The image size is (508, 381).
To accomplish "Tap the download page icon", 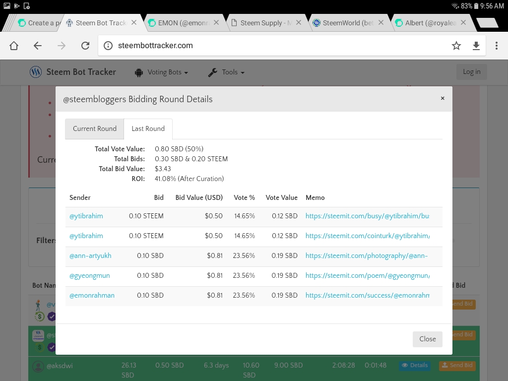I will 476,46.
